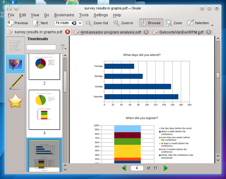This screenshot has width=226, height=179.
Task: Open the Reviews pencil sidebar icon
Action: pyautogui.click(x=15, y=82)
